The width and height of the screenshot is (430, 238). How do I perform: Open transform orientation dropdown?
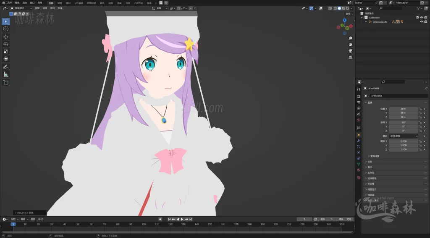tap(160, 8)
